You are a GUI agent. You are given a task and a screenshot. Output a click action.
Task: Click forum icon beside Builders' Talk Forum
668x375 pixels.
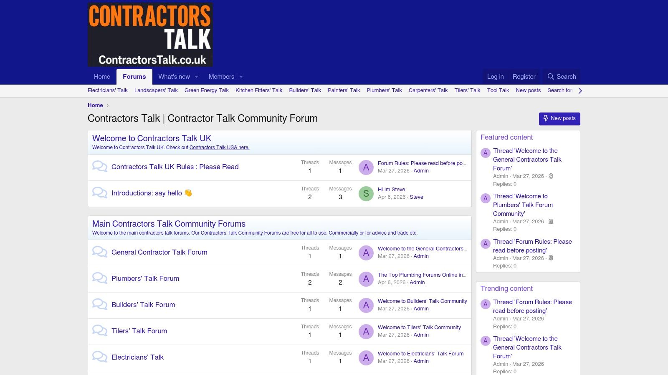pyautogui.click(x=100, y=305)
